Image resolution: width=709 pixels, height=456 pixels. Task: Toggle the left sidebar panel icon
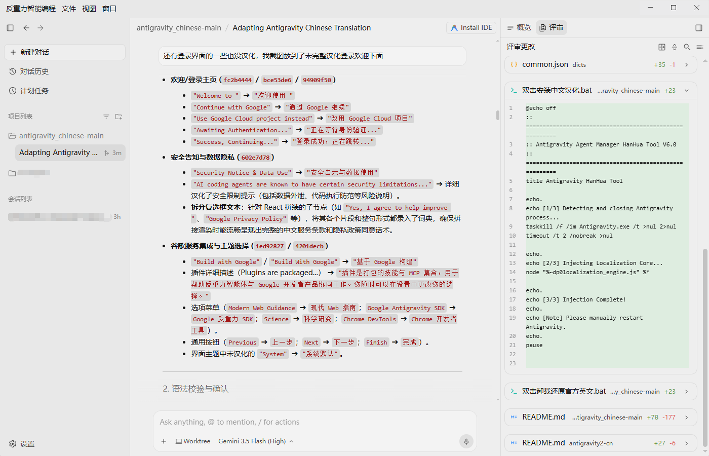pos(10,28)
